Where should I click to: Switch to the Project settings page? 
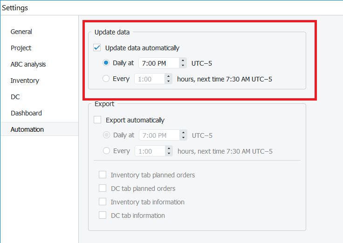tap(21, 48)
